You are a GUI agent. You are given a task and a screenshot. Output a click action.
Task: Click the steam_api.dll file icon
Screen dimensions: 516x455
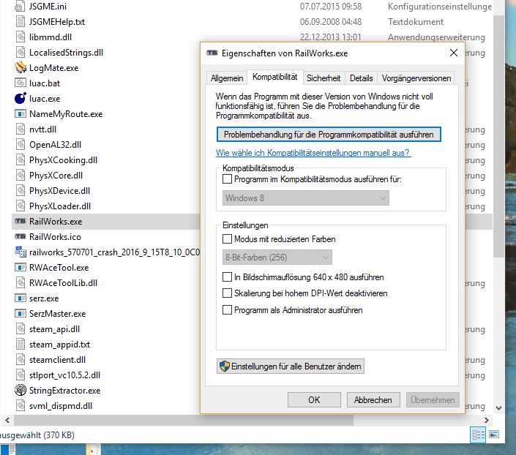20,328
